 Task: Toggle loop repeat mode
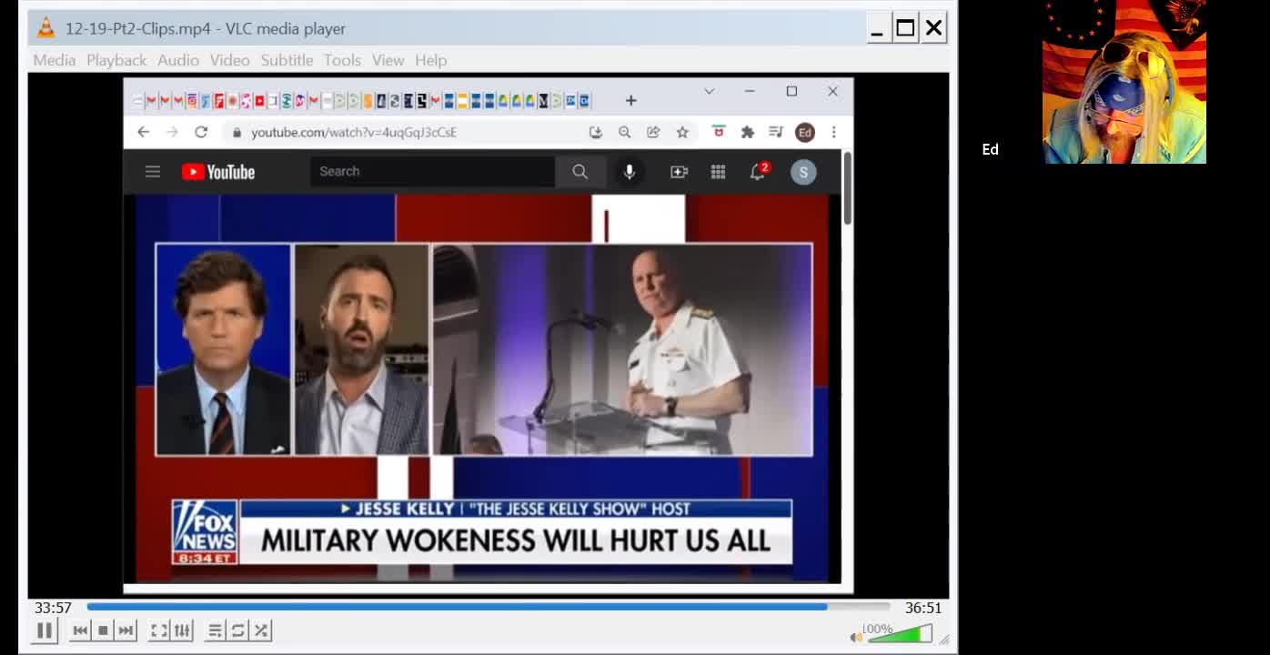tap(238, 630)
